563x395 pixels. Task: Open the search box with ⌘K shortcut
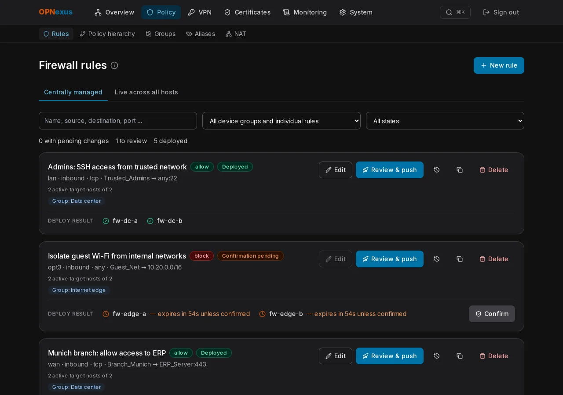point(455,12)
